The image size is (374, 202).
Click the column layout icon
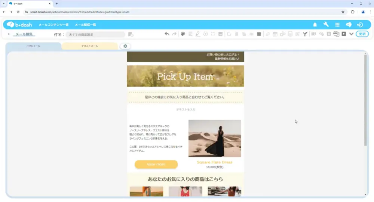[x=251, y=34]
